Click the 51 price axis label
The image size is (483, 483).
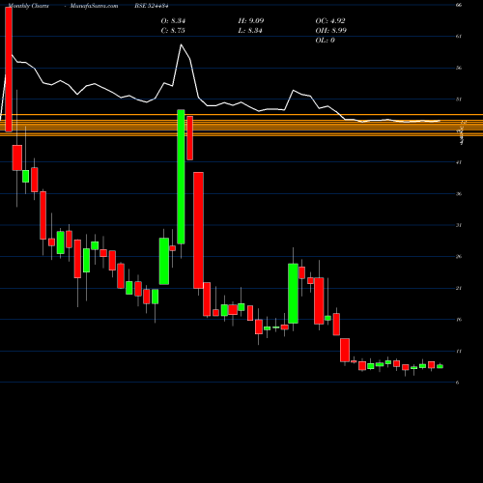(459, 99)
